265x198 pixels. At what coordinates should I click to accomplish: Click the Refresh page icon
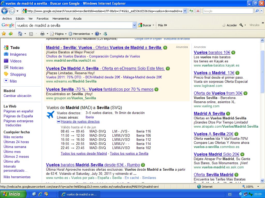point(191,11)
